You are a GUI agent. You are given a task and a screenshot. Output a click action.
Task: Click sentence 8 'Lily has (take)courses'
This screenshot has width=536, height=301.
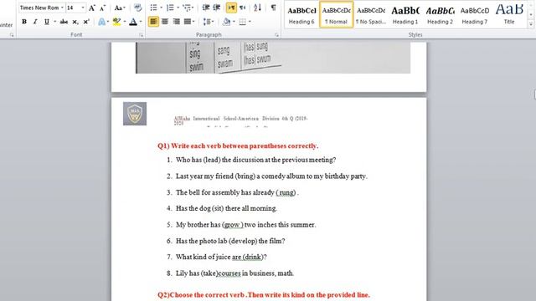[x=234, y=273]
